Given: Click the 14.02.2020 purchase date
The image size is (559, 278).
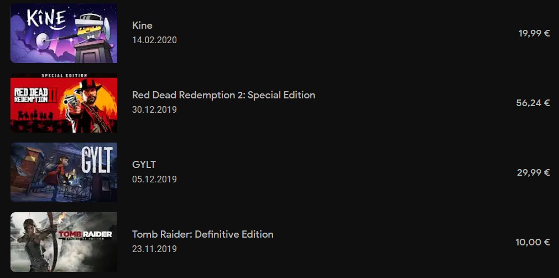Looking at the screenshot, I should coord(154,40).
